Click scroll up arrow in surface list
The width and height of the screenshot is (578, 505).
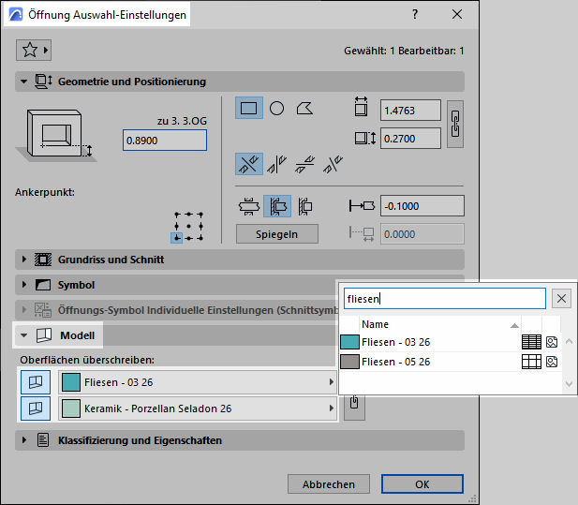pyautogui.click(x=569, y=342)
